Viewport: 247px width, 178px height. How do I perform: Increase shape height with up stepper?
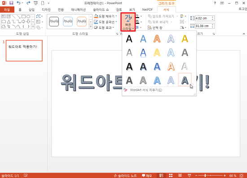(x=213, y=17)
